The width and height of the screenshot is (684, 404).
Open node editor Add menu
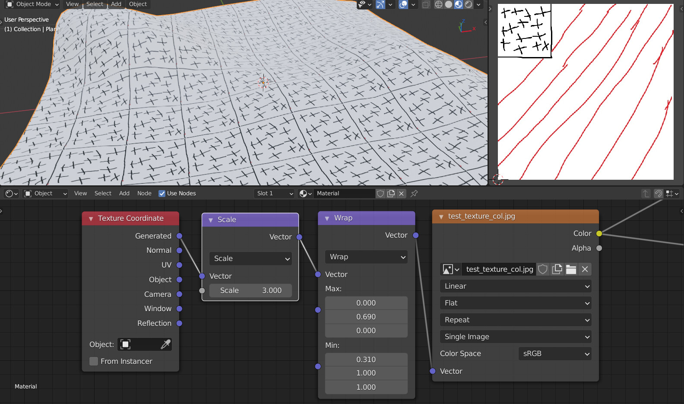(124, 193)
